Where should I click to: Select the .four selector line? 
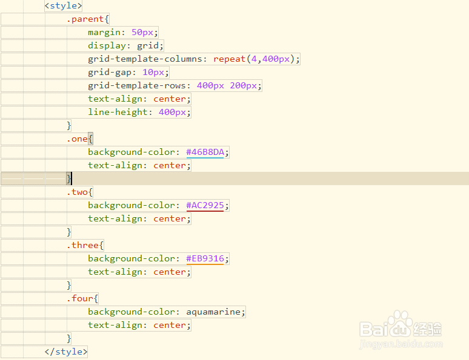click(x=82, y=298)
